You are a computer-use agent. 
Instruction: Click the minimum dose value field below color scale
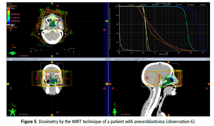click(10, 27)
